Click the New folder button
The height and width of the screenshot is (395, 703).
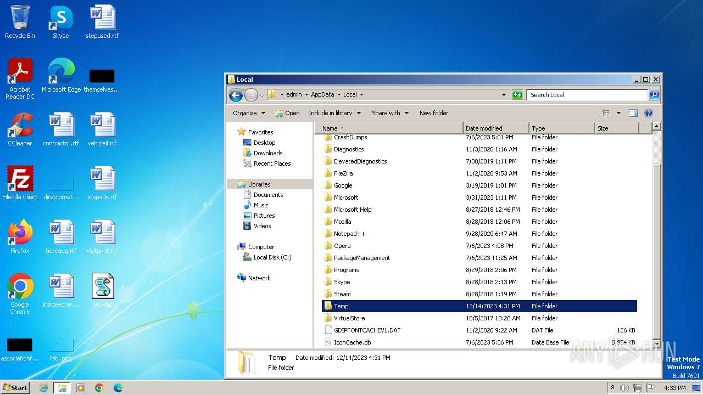[434, 113]
